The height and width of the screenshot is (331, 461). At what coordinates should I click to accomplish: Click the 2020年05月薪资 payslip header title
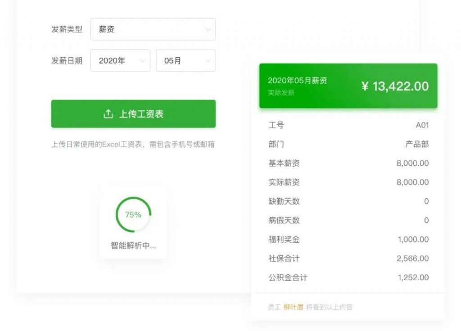coord(297,81)
